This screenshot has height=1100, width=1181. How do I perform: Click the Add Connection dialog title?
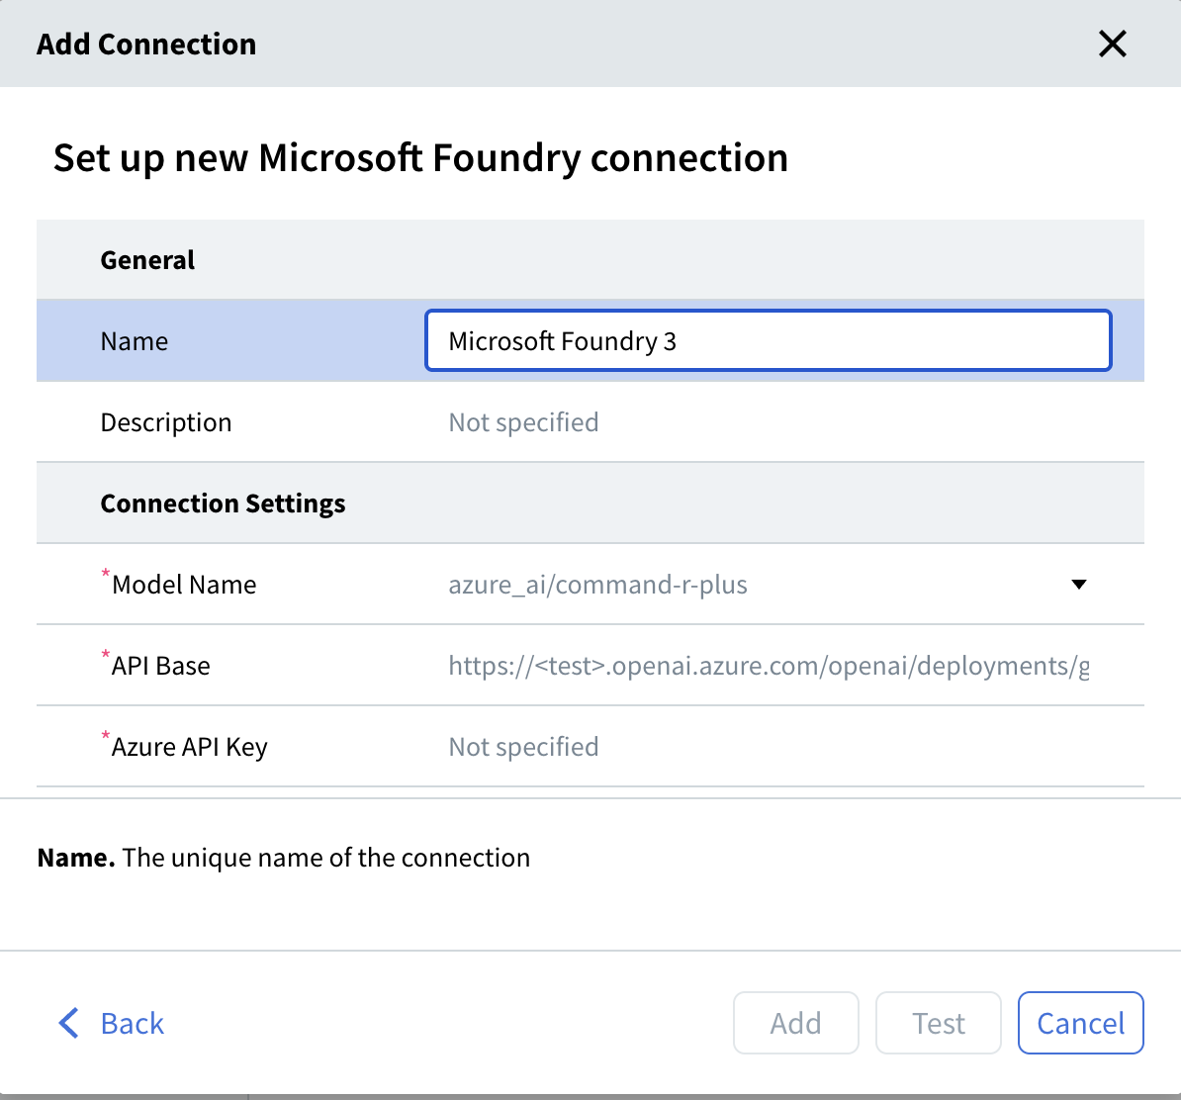pos(146,44)
